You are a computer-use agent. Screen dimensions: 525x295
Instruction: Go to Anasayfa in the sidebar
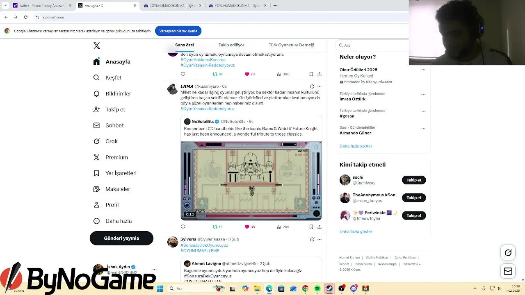pyautogui.click(x=112, y=61)
